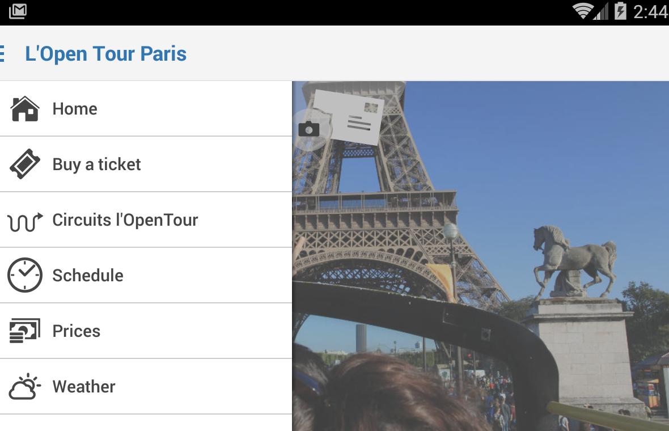Screen dimensions: 669x431
Task: Show the Prices page
Action: click(77, 331)
